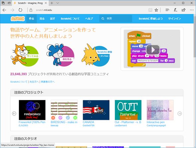
Task: Click the Out - Platformer title link
Action: (x=128, y=122)
